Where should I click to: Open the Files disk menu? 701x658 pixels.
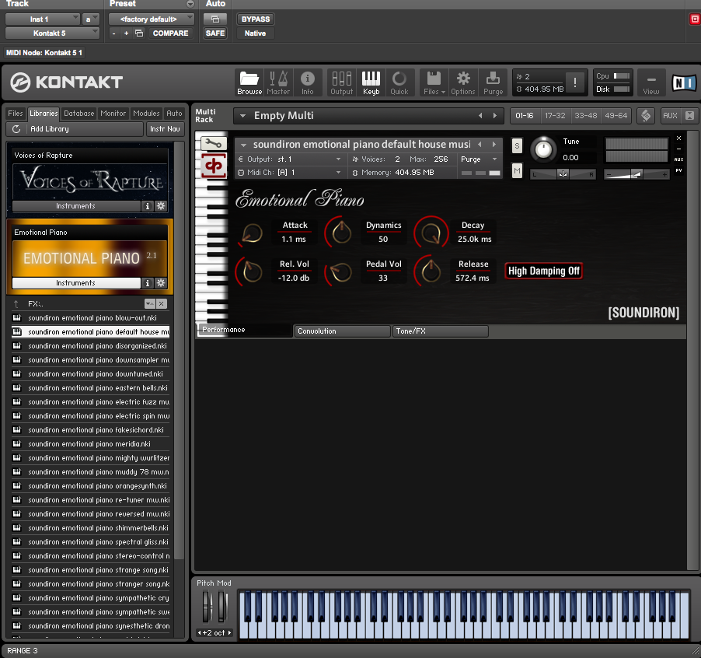(x=434, y=83)
